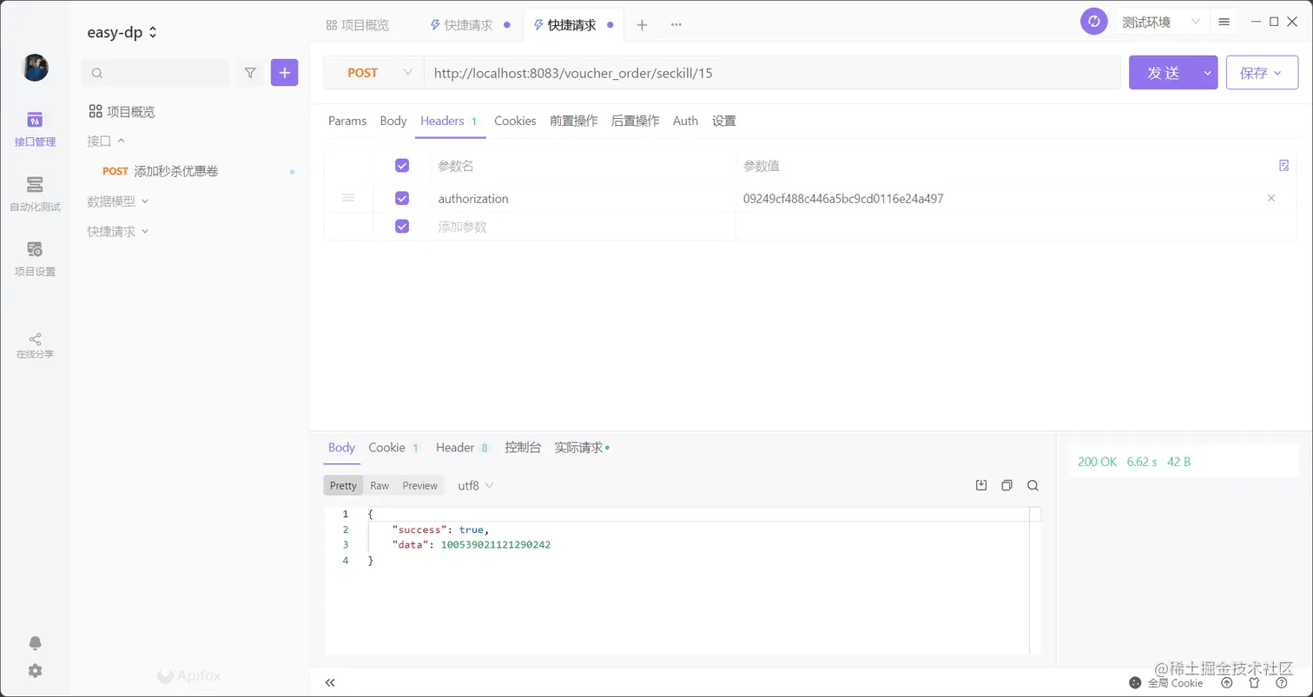Click the purple environment refresh icon

point(1093,21)
